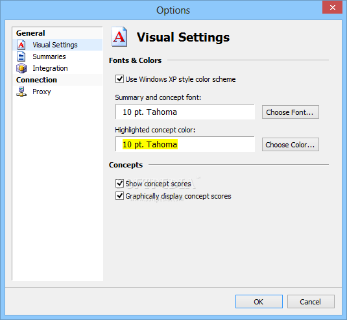Open the Integration options page
The width and height of the screenshot is (347, 320).
coord(50,68)
